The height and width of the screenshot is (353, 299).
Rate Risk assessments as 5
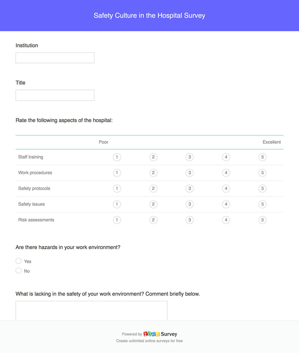(262, 220)
